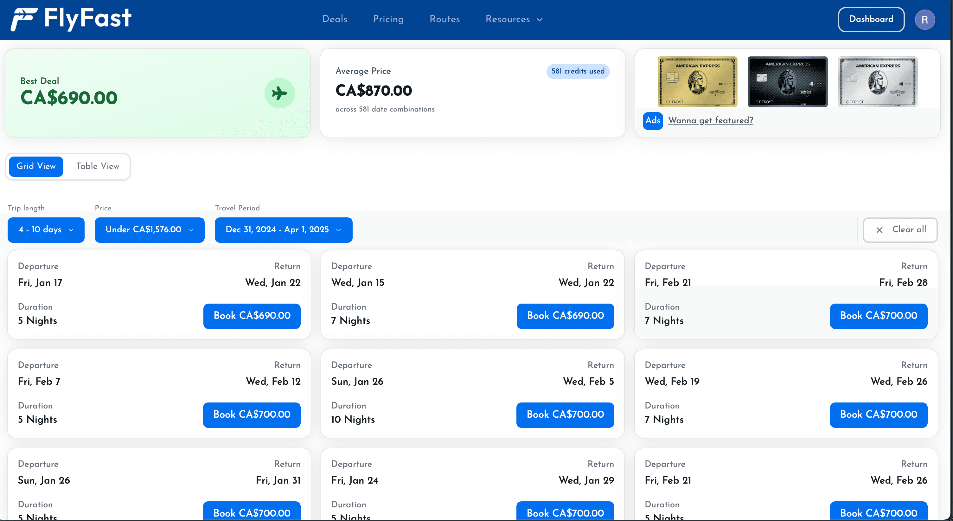Switch to Grid View toggle
The width and height of the screenshot is (953, 521).
tap(36, 166)
